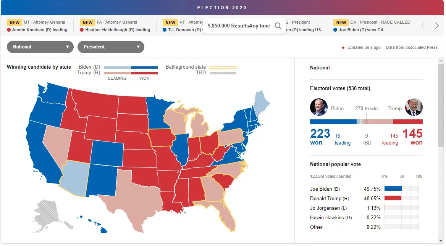The width and height of the screenshot is (446, 246).
Task: Follow the Data from Associated Press link
Action: tap(411, 47)
